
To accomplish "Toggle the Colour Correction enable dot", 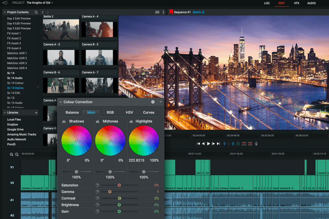I will coord(161,102).
